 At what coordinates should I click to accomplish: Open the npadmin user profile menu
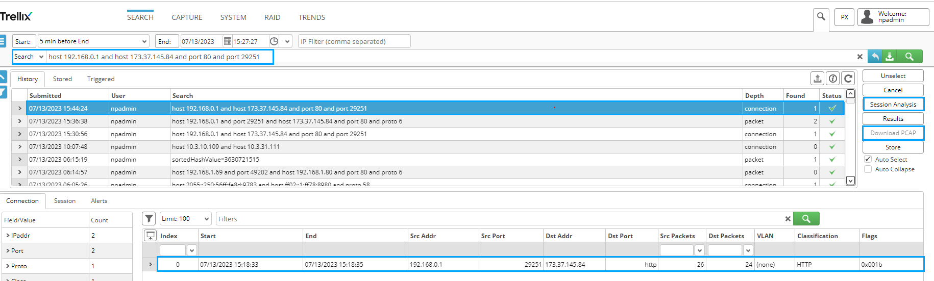tap(893, 17)
